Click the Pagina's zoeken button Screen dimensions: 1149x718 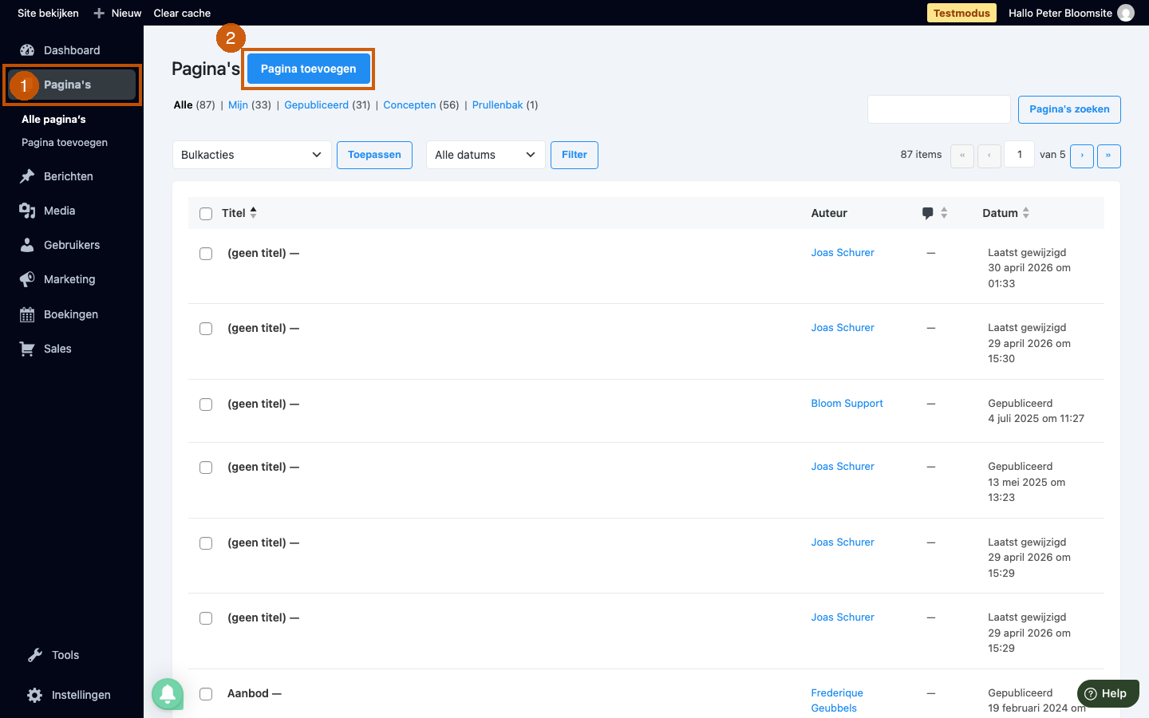tap(1069, 109)
